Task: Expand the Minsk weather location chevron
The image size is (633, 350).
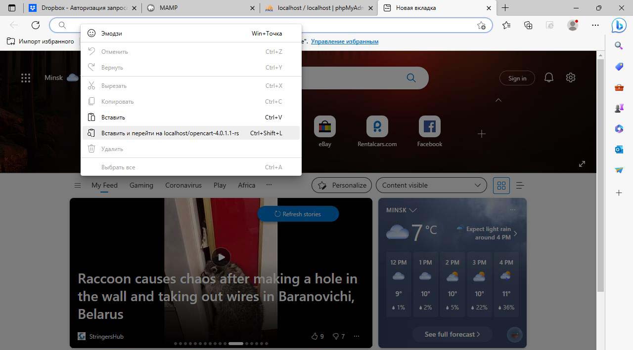Action: pos(413,210)
